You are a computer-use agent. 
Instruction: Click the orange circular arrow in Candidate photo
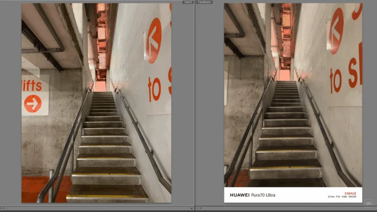coord(337,31)
